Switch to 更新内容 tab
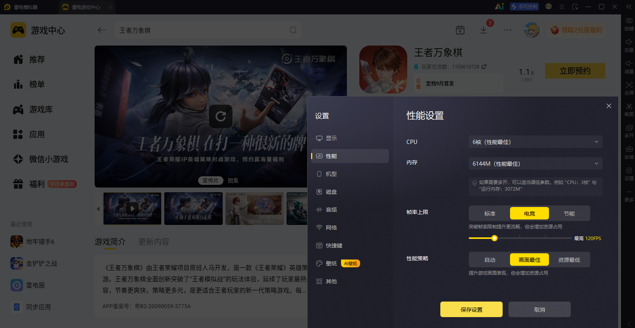Image resolution: width=635 pixels, height=328 pixels. (x=154, y=242)
